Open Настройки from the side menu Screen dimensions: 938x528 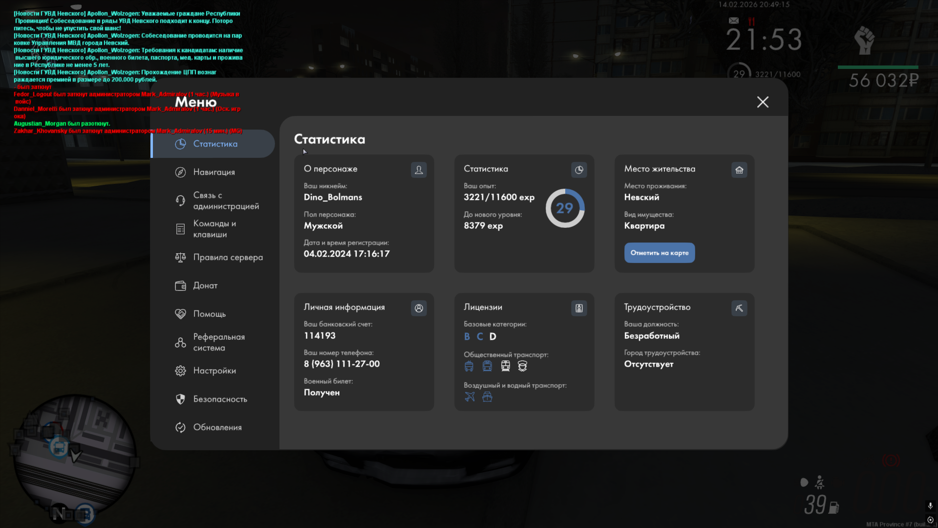pyautogui.click(x=214, y=371)
